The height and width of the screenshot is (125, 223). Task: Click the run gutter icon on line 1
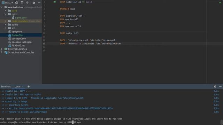pyautogui.click(x=55, y=2)
